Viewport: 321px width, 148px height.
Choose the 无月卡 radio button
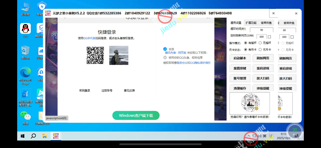(x=260, y=50)
